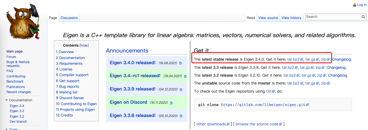Click the search magnifier icon
Screen dimensions: 368x130
363,17
